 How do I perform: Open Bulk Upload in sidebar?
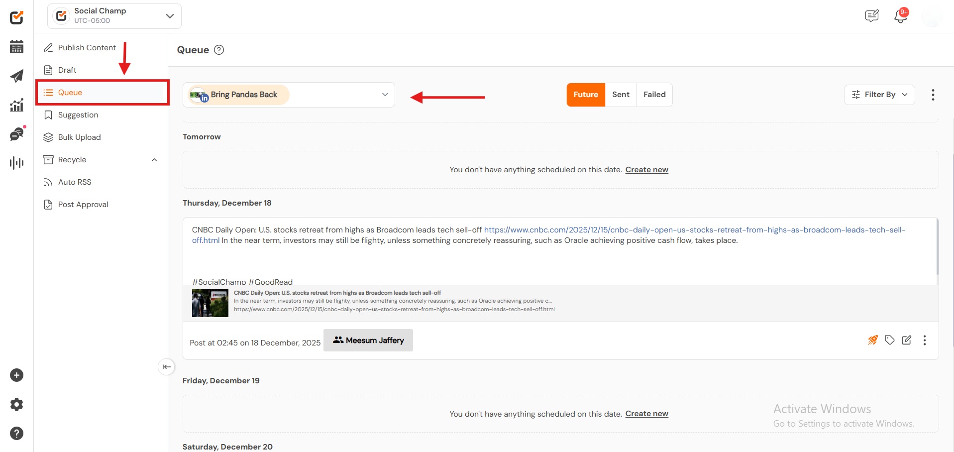(x=79, y=137)
